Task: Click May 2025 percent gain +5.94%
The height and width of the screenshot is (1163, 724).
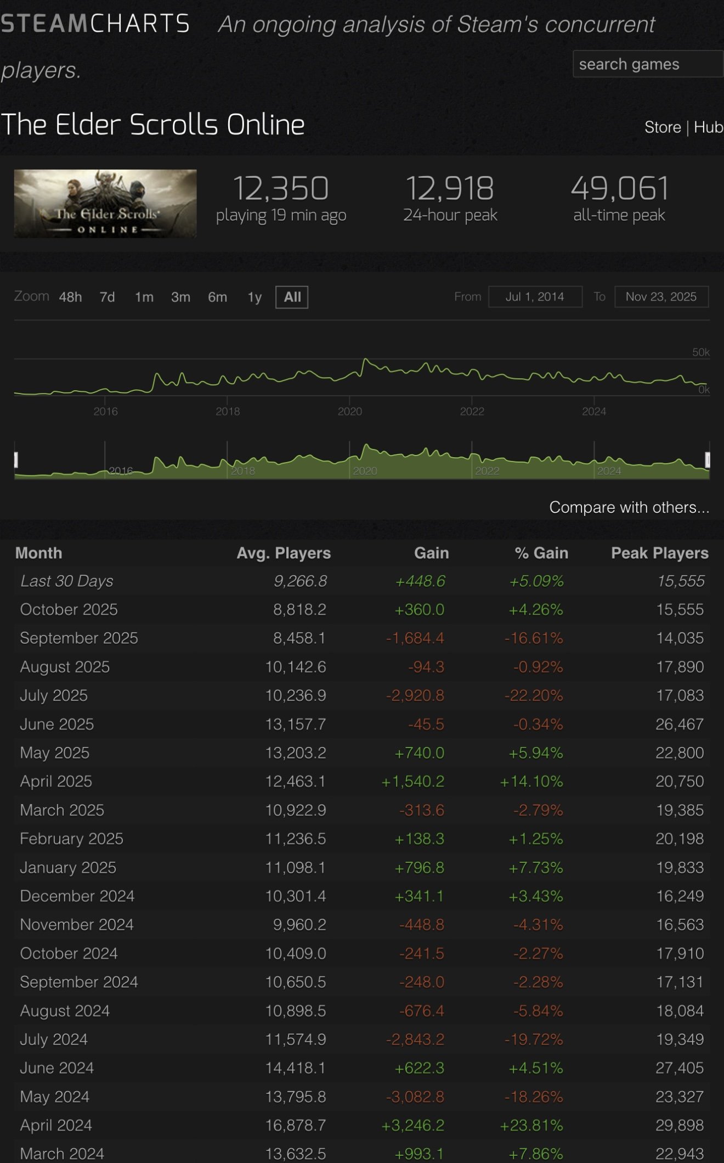Action: pyautogui.click(x=536, y=753)
